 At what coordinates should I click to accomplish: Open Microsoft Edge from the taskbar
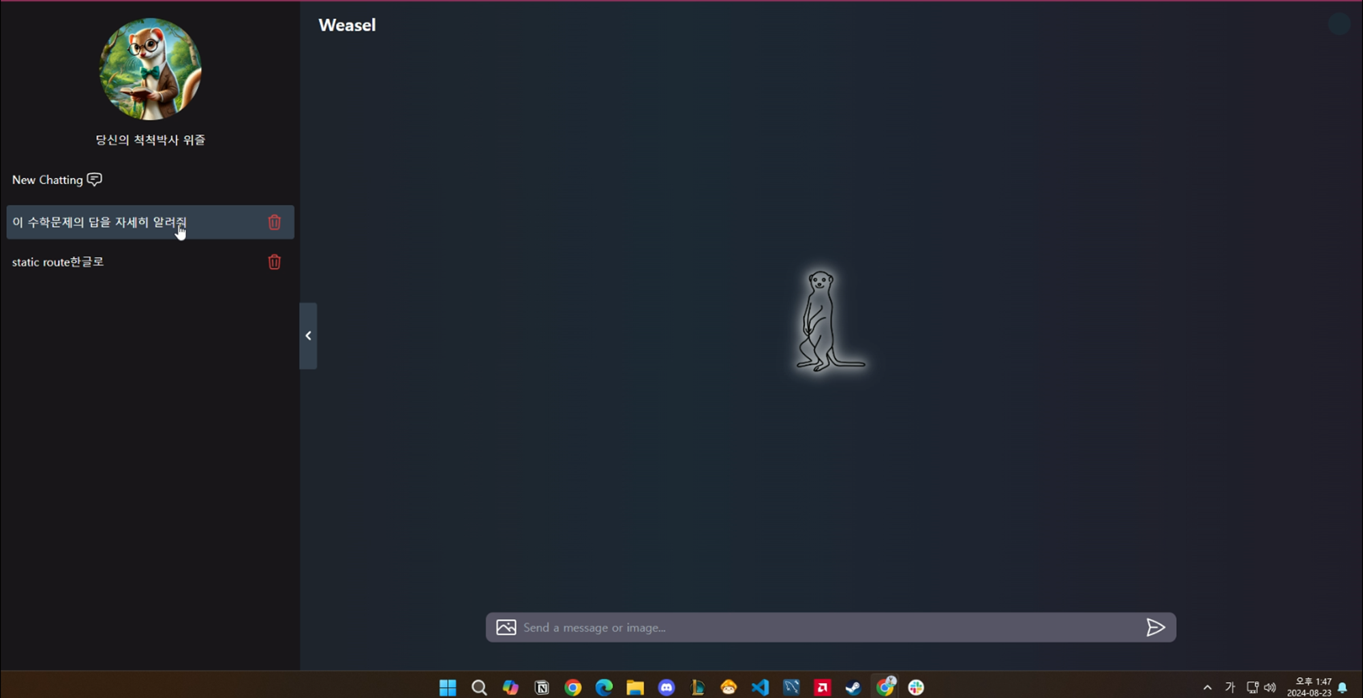coord(604,687)
